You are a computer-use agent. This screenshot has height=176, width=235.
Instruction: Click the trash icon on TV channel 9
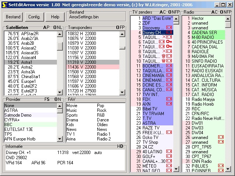(163, 56)
